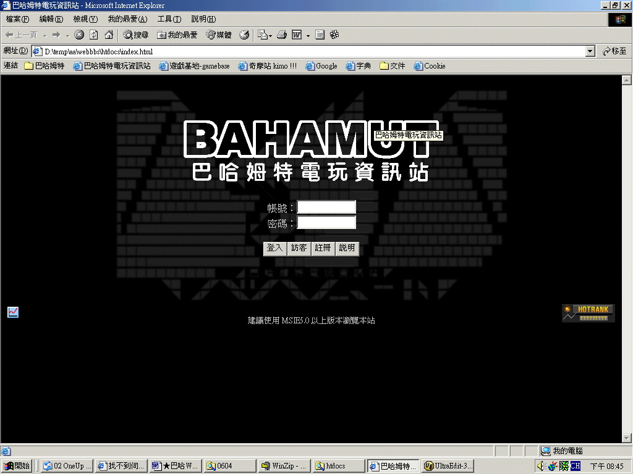Image resolution: width=633 pixels, height=474 pixels.
Task: Toggle the Favorites (我的最愛) toolbar panel
Action: [x=177, y=35]
